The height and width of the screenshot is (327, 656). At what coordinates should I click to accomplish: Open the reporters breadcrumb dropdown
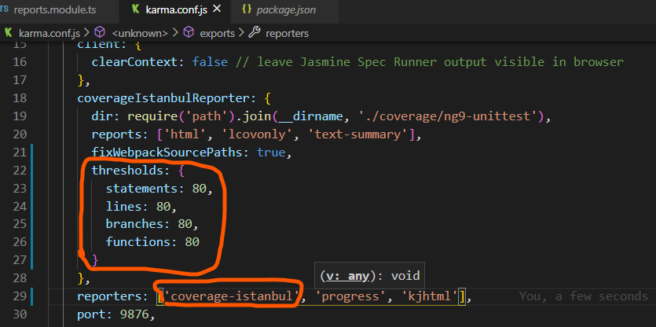coord(287,33)
